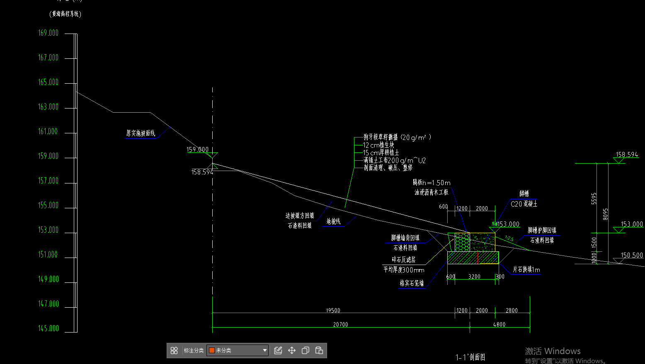
Task: Click the 油浸沥青木工板 label
Action: pyautogui.click(x=432, y=192)
